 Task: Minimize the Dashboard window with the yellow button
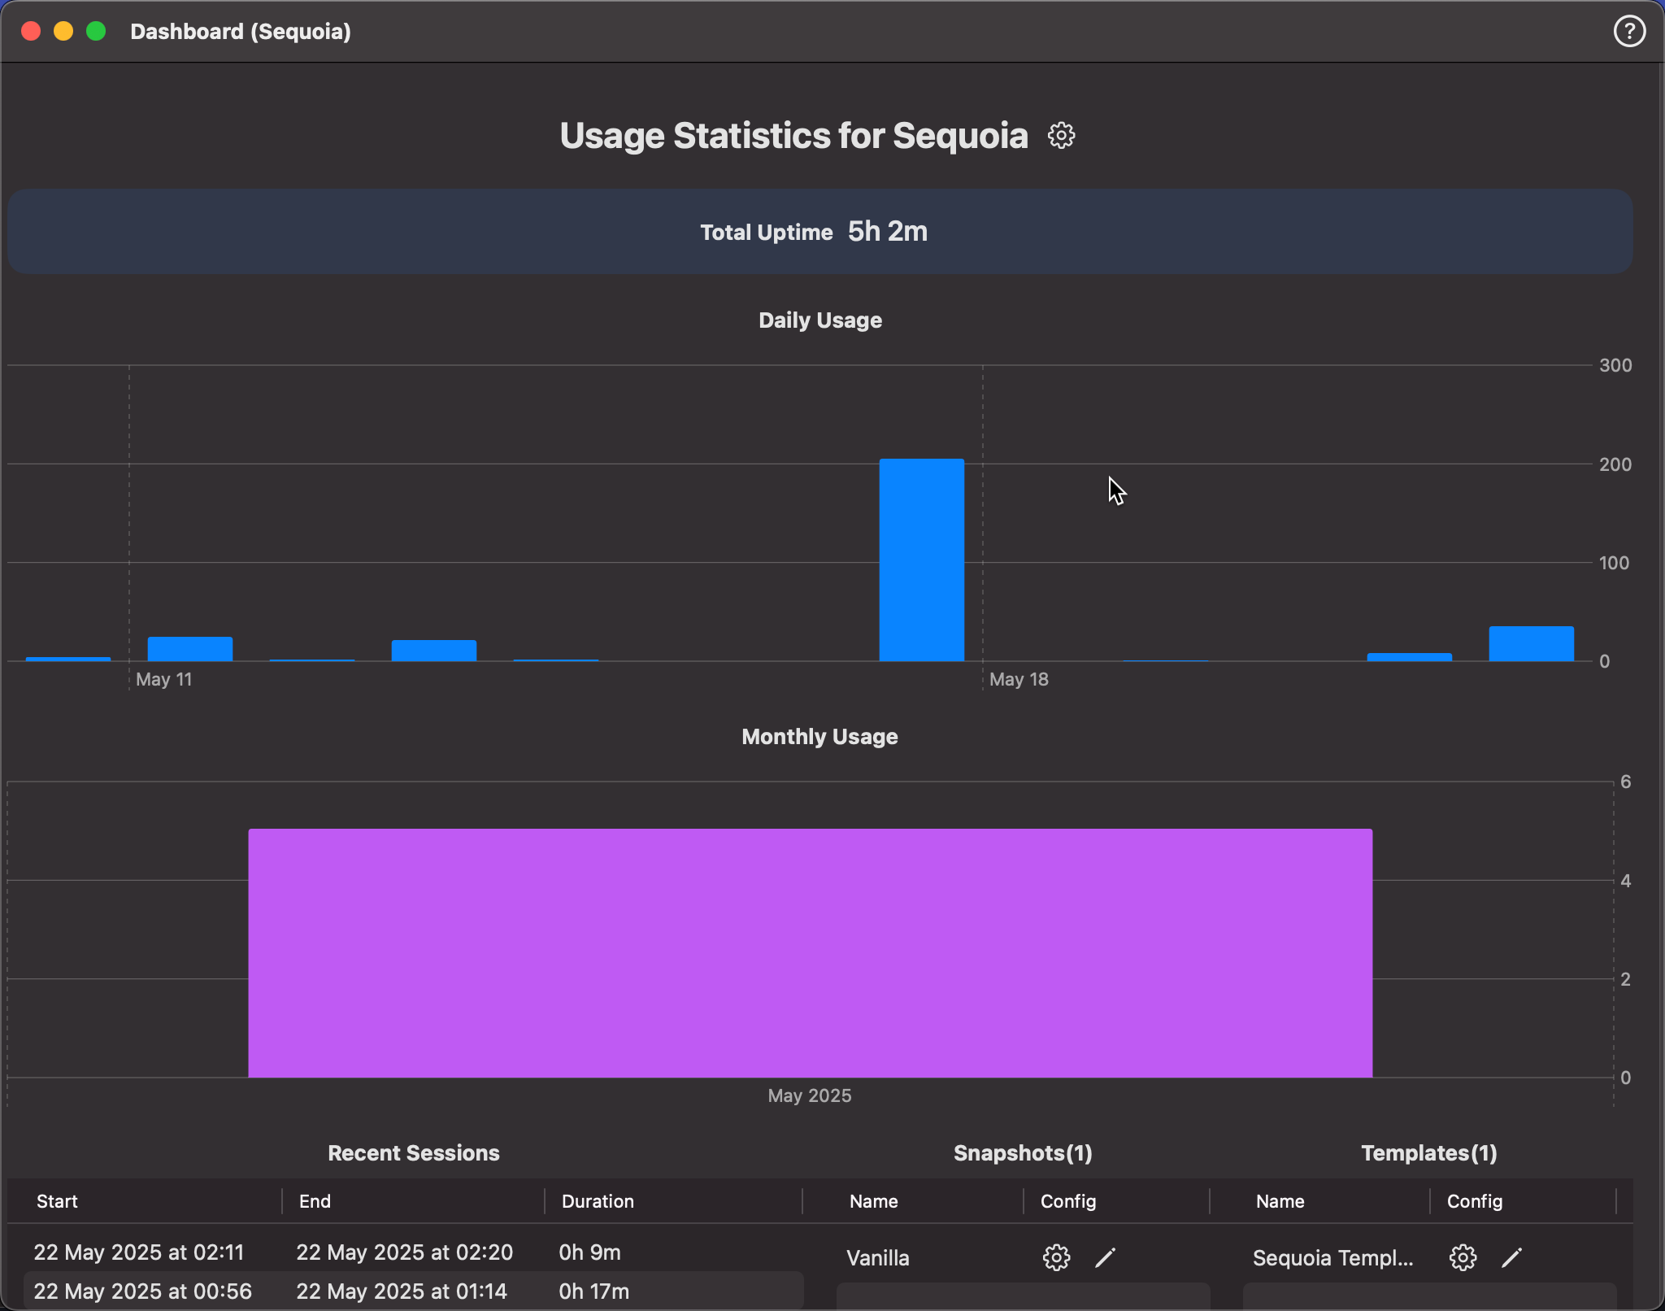[x=63, y=31]
